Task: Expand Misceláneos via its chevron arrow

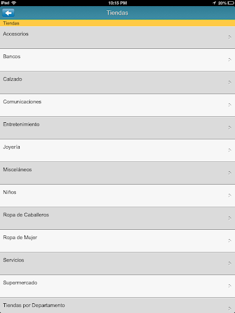Action: click(229, 173)
